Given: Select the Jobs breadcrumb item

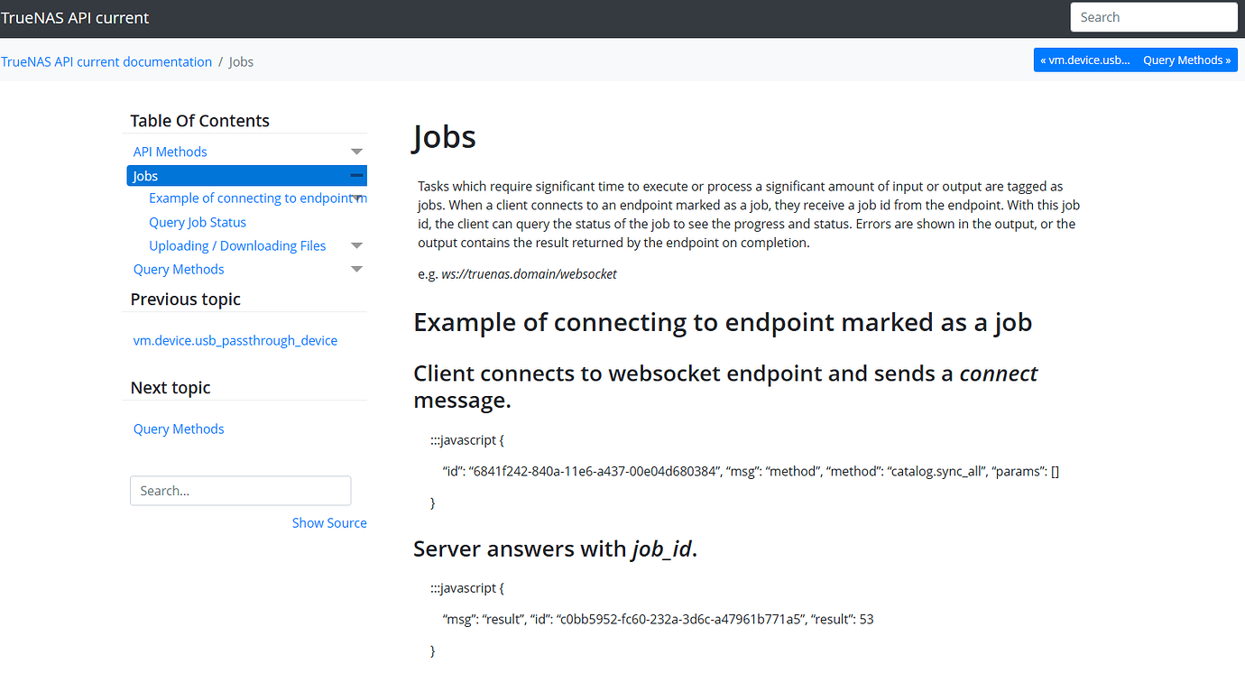Looking at the screenshot, I should 241,61.
